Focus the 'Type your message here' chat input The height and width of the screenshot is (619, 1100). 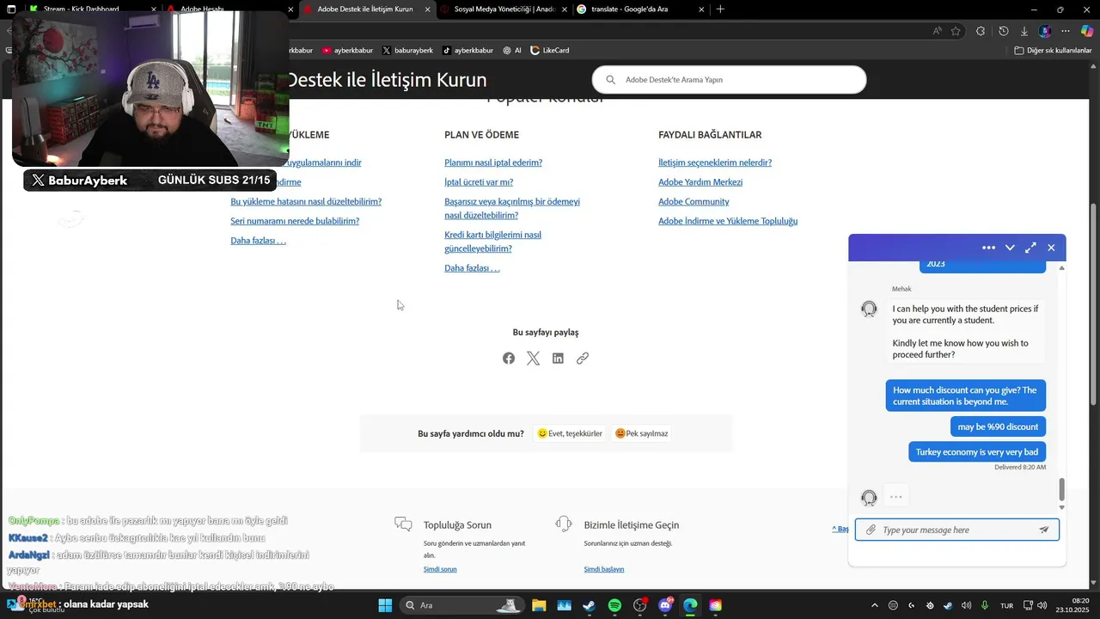point(956,530)
